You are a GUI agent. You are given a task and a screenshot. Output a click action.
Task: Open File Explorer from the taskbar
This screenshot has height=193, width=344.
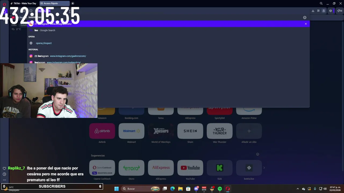click(180, 189)
